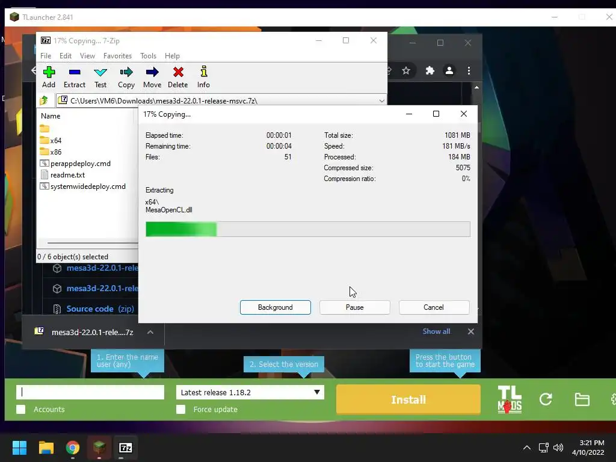Click the Info toolbar icon in 7-Zip
Image resolution: width=616 pixels, height=462 pixels.
(203, 77)
